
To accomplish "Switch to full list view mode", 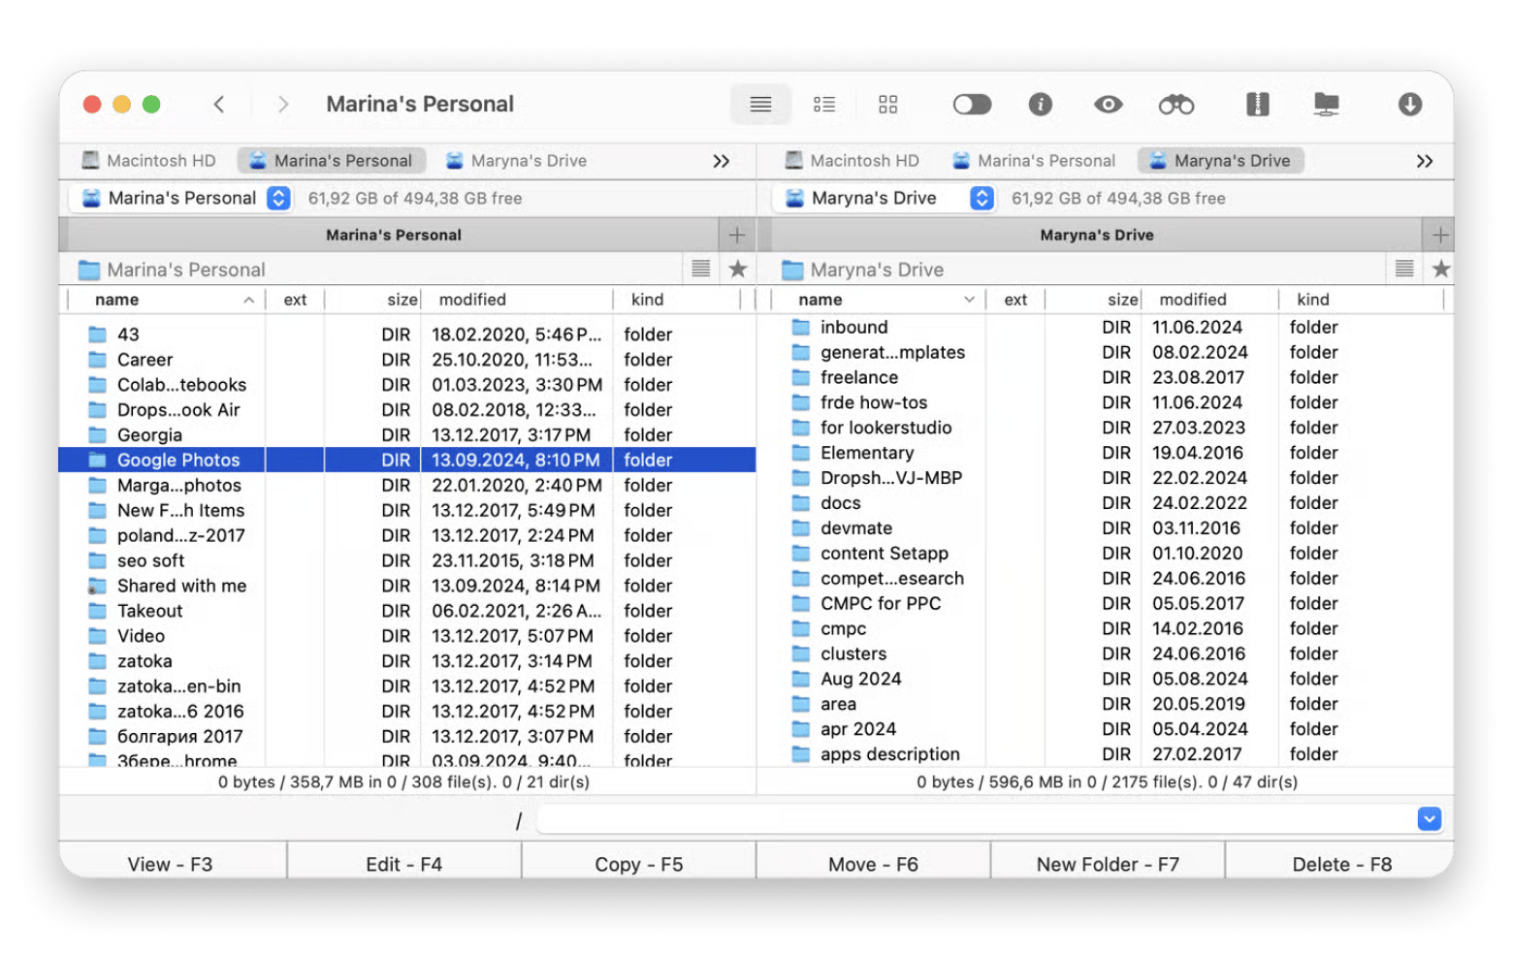I will tap(760, 104).
